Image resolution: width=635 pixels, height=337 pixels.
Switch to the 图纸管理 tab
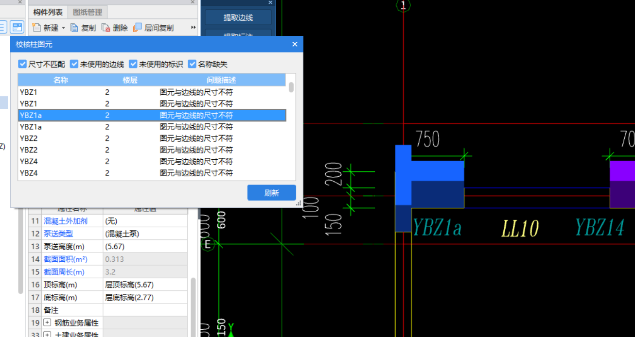(x=88, y=12)
